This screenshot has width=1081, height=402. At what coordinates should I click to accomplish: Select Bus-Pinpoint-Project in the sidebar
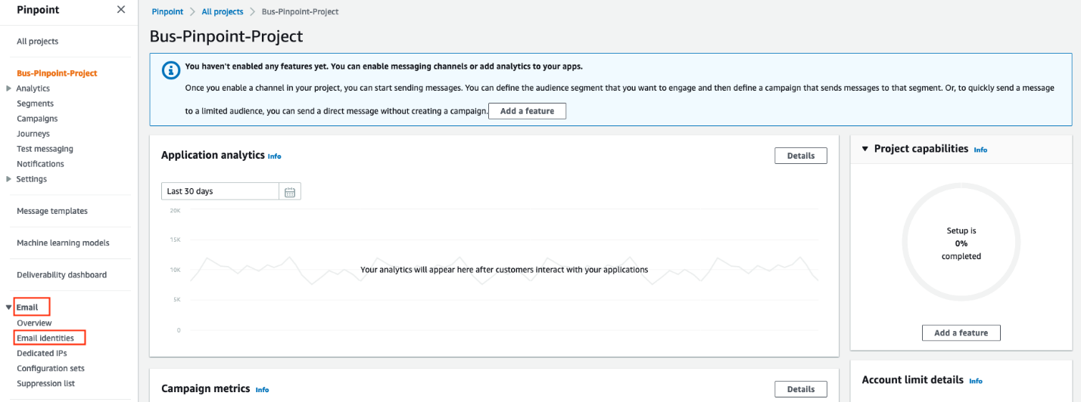click(57, 73)
